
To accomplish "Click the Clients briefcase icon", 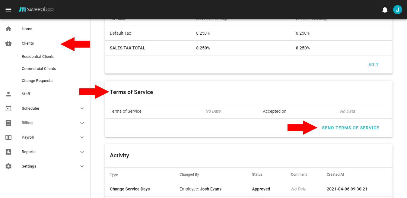I will click(x=8, y=43).
